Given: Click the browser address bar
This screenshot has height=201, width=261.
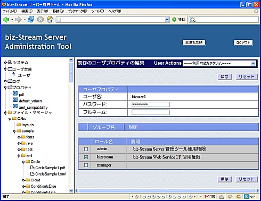Looking at the screenshot, I should [x=112, y=20].
